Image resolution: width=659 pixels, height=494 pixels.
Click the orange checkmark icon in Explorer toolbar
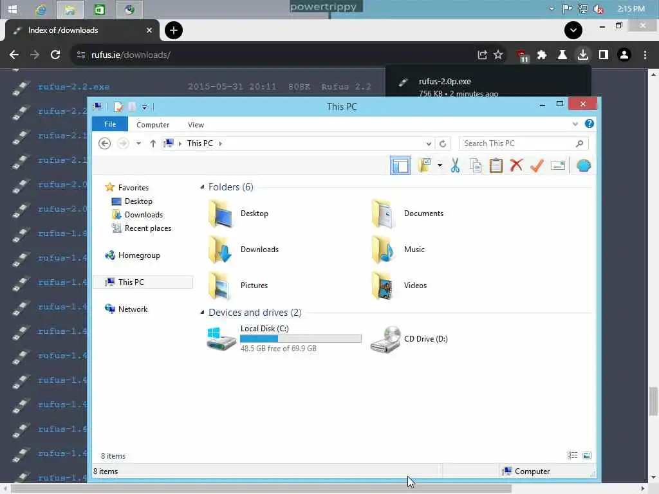click(x=537, y=165)
